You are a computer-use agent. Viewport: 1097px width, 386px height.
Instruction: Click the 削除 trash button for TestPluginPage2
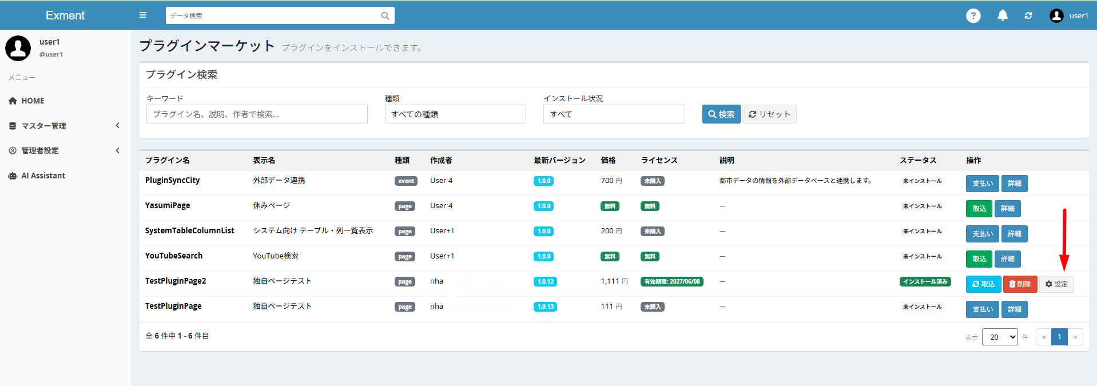(1020, 284)
